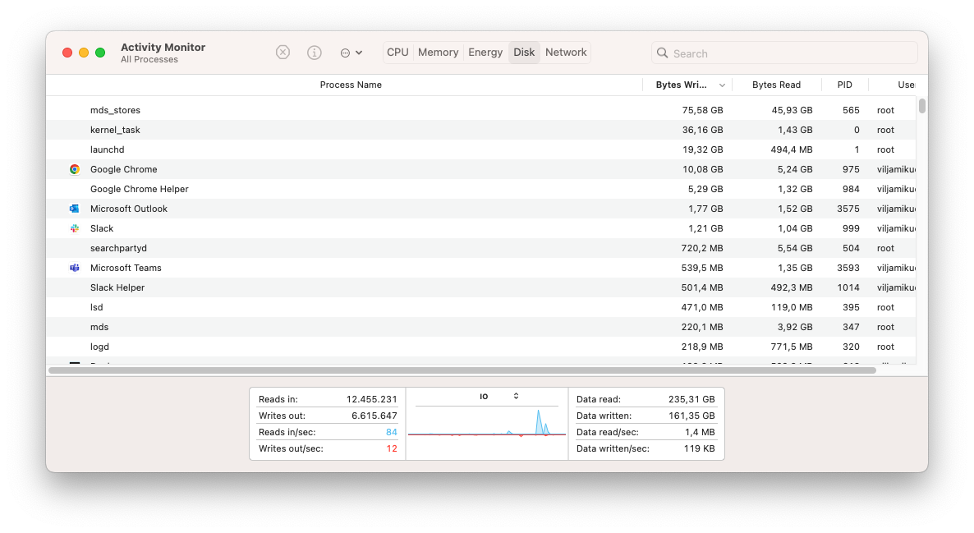Click the Activity Monitor window title

[x=163, y=47]
